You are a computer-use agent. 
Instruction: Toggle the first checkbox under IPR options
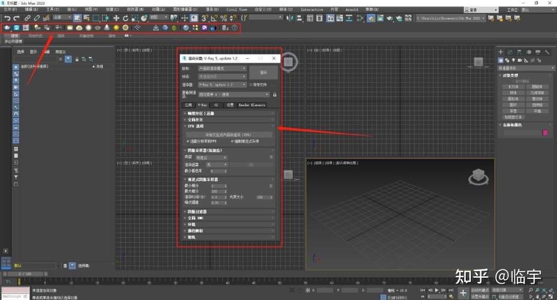coord(188,142)
